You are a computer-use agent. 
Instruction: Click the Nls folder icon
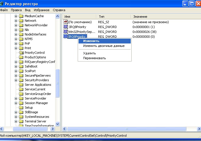click(21, 30)
